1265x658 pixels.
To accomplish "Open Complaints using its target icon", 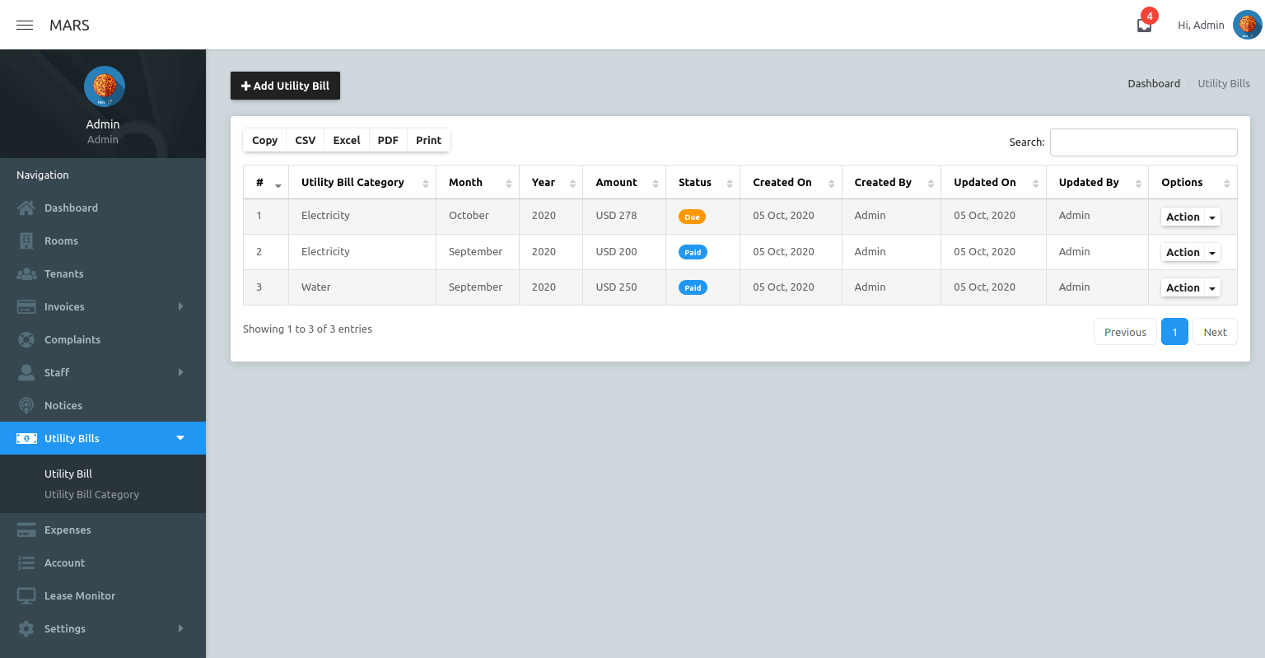I will tap(26, 339).
